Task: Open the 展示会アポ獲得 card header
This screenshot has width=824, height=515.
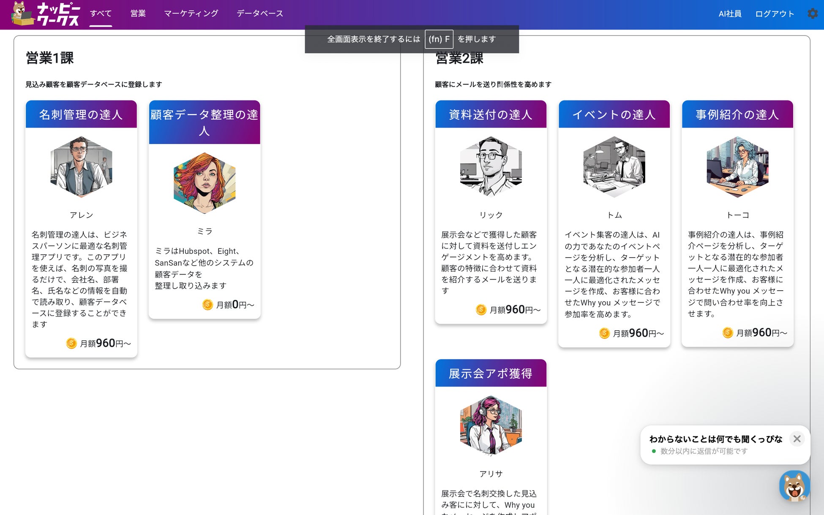Action: coord(491,373)
